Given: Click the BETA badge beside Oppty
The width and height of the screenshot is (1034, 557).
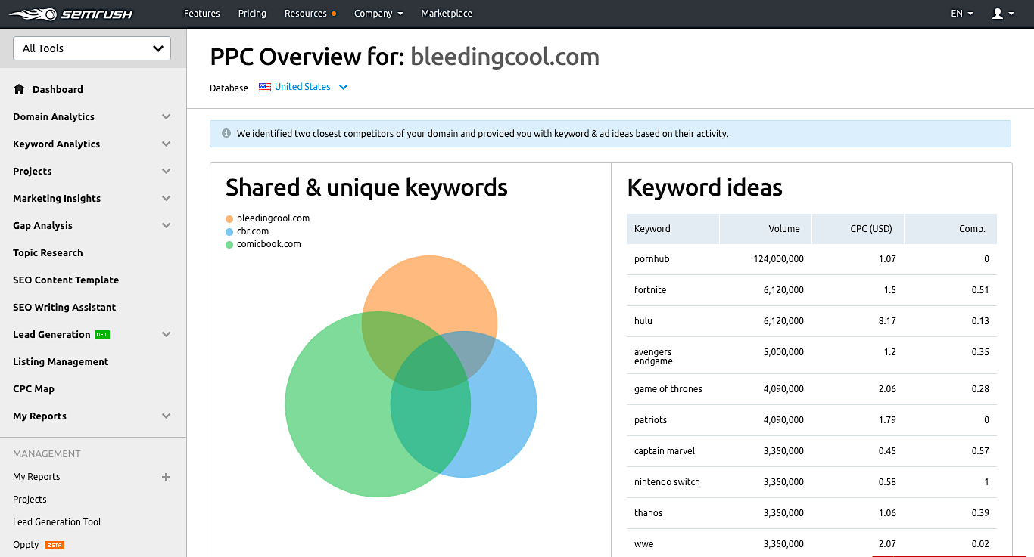Looking at the screenshot, I should pos(55,545).
